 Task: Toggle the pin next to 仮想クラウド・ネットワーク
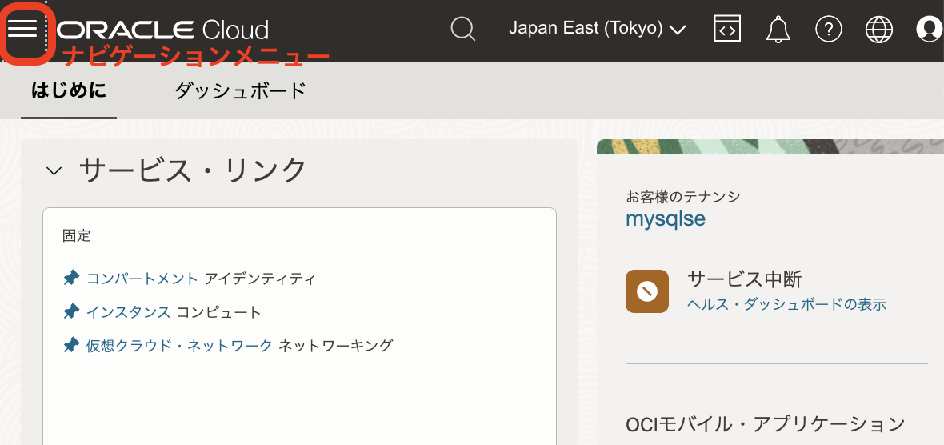pyautogui.click(x=71, y=345)
